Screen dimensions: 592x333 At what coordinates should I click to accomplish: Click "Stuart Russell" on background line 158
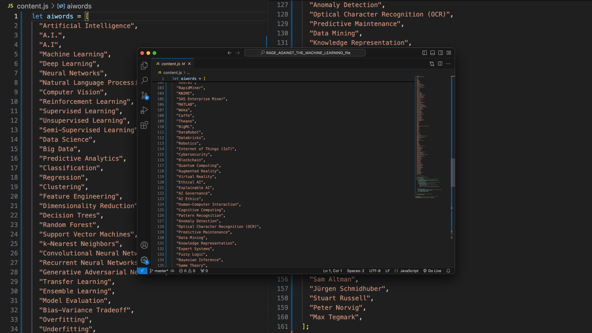[340, 298]
